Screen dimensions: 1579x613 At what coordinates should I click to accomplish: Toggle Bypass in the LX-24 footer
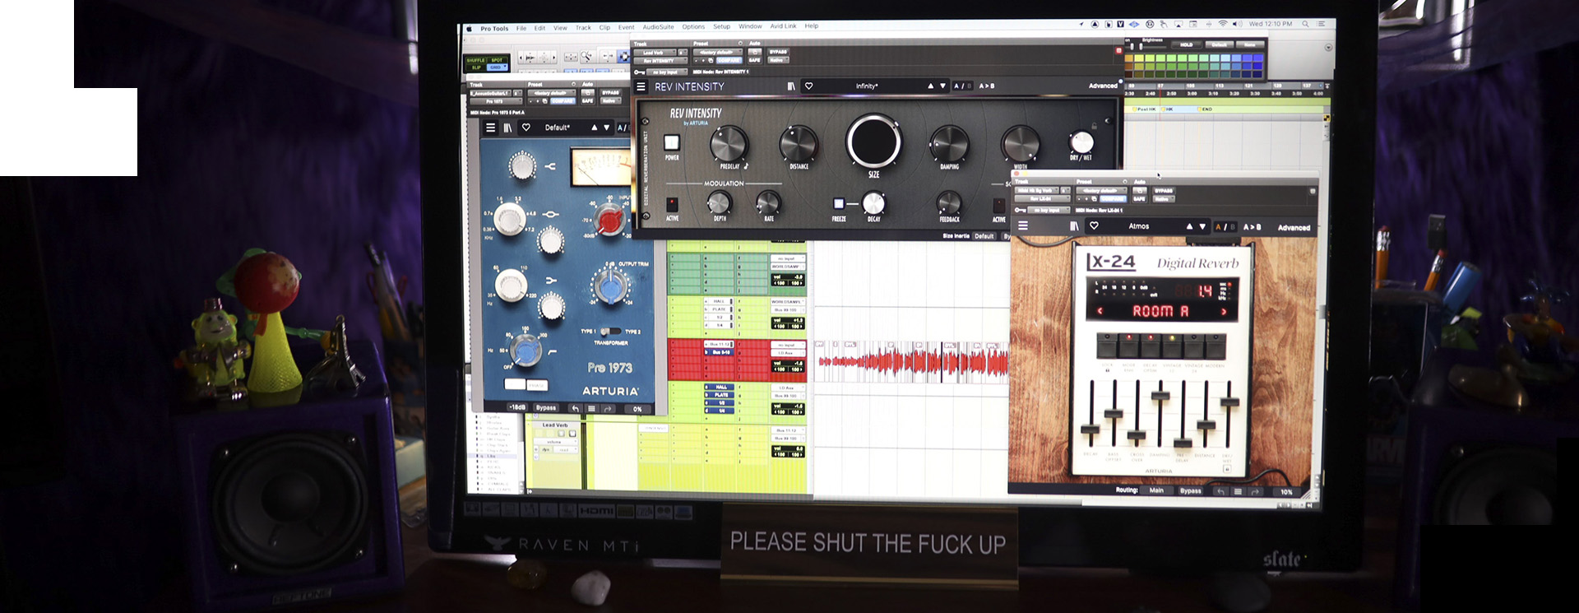click(x=1190, y=491)
